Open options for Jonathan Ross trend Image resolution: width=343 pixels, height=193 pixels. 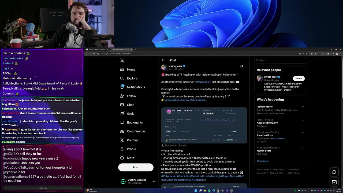(x=303, y=132)
